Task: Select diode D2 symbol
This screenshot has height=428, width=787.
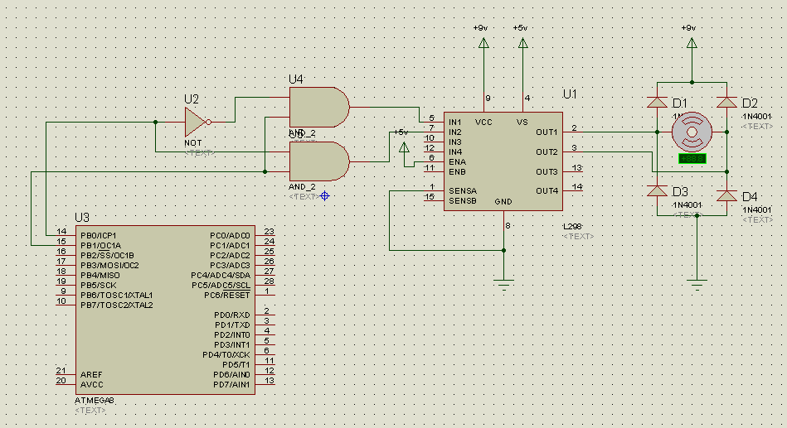Action: pyautogui.click(x=726, y=102)
